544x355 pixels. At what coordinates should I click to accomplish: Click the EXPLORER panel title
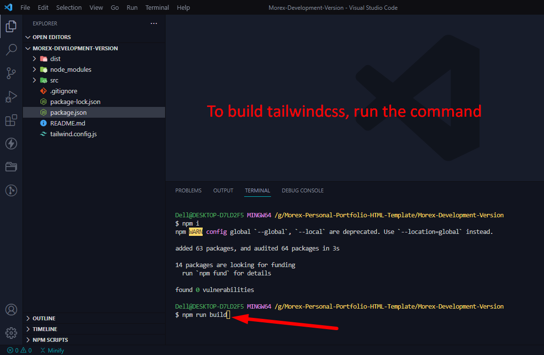point(45,23)
